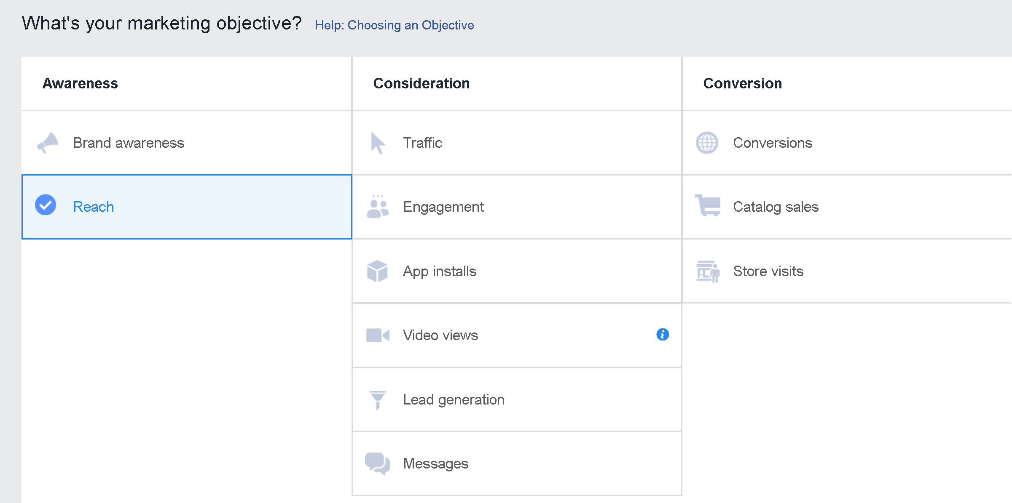This screenshot has width=1012, height=503.
Task: Click the Brand awareness megaphone icon
Action: [48, 143]
